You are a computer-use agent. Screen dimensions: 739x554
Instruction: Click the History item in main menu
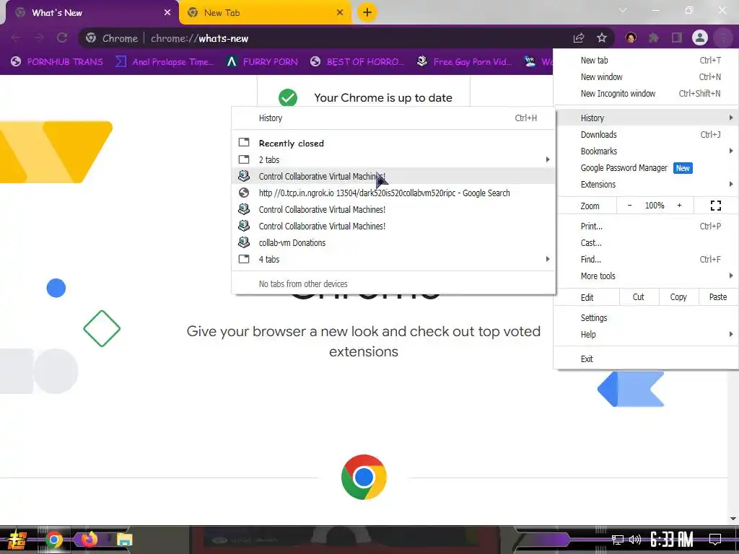pos(646,118)
